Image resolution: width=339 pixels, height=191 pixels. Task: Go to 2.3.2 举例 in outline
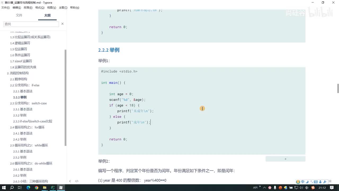(x=20, y=115)
